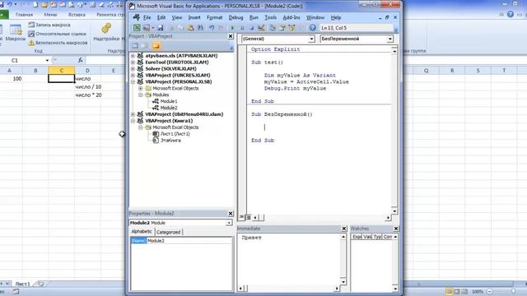Open the Run menu in VBA editor
The width and height of the screenshot is (527, 296).
point(254,17)
